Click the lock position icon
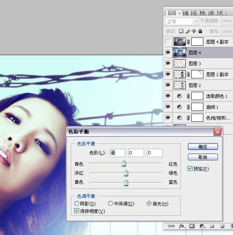 tap(194, 31)
